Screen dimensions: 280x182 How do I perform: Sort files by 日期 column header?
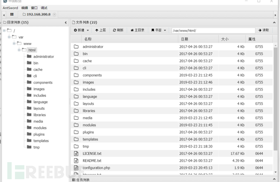[x=184, y=39]
